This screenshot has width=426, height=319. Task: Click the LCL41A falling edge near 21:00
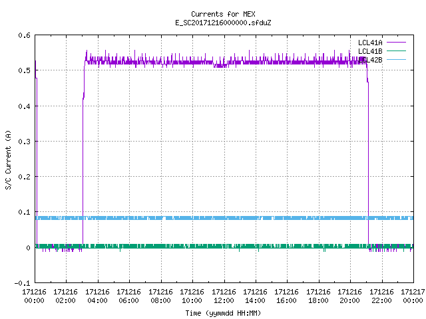368,163
